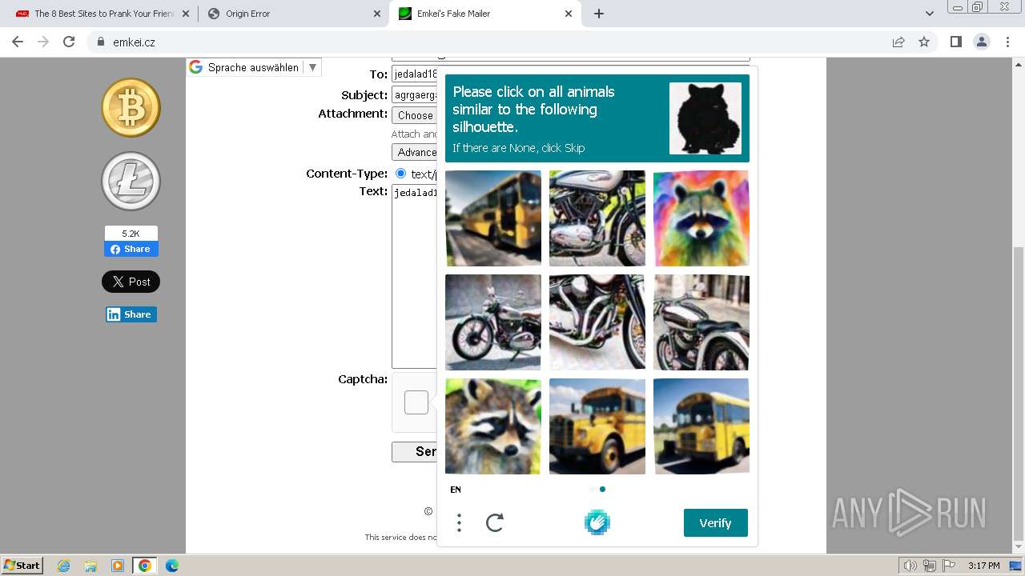The image size is (1025, 576).
Task: Click the emkei.cz address bar
Action: [x=496, y=42]
